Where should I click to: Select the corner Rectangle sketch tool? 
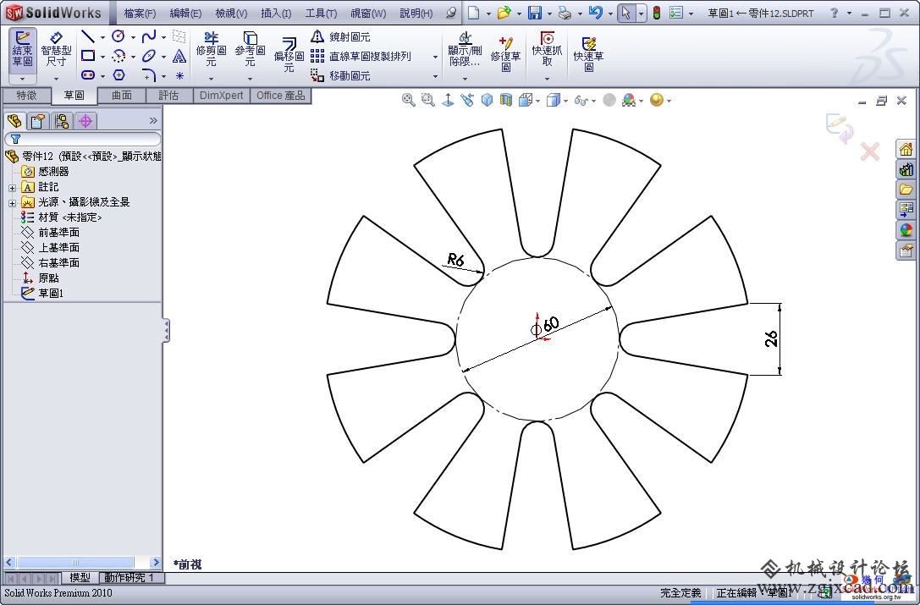pos(87,56)
